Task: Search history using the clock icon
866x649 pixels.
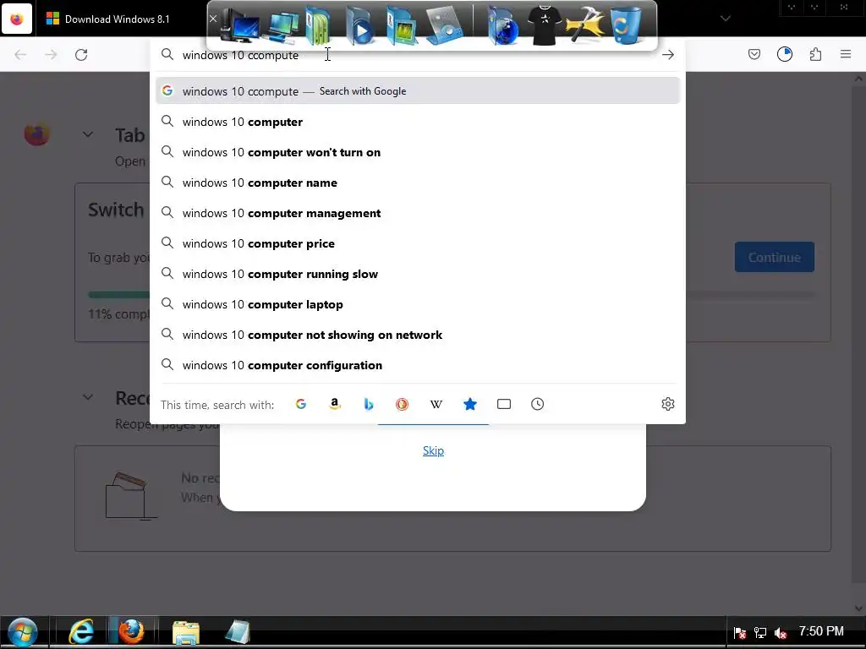Action: click(537, 404)
